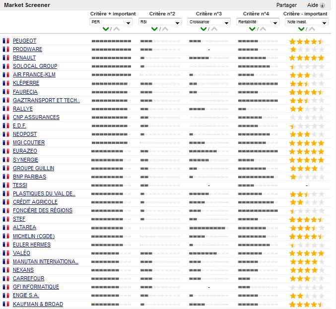Click PEUGEOT's PER rating bar
Viewport: 336px width, 309px height.
[111, 41]
